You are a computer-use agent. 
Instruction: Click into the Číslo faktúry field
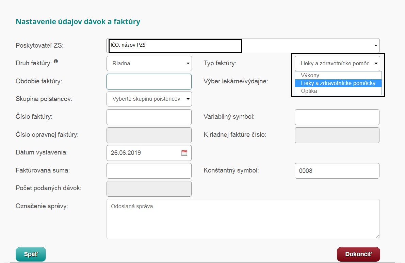point(149,117)
